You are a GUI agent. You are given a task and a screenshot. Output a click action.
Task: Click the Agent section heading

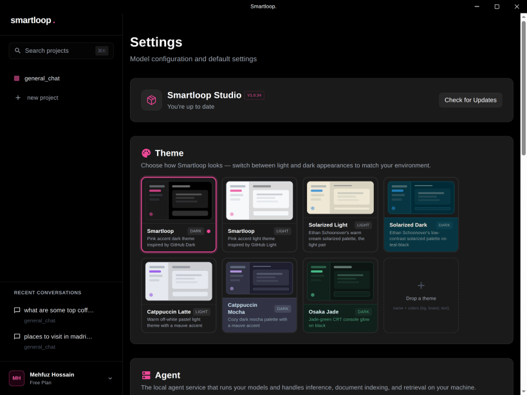tap(167, 375)
